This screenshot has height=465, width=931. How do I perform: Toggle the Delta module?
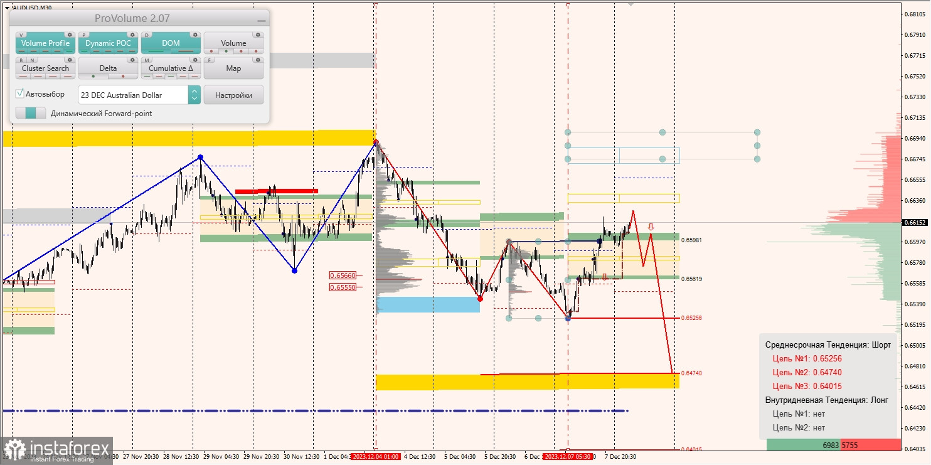pos(109,68)
